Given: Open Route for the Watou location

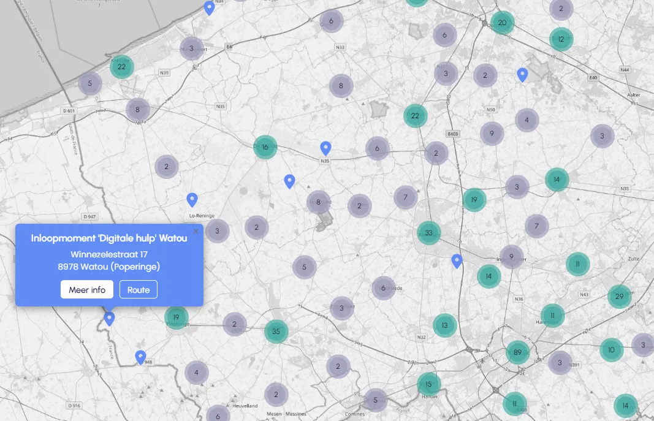Looking at the screenshot, I should click(139, 289).
